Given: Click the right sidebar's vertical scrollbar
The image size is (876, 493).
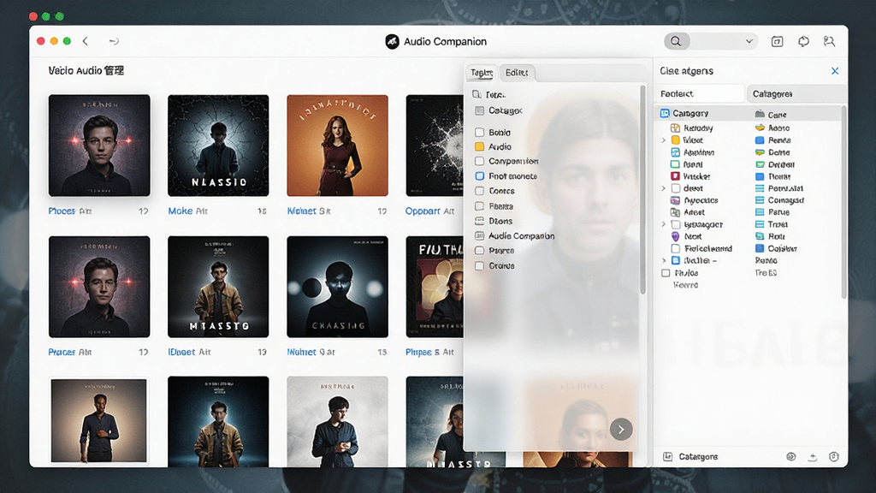Looking at the screenshot, I should tap(843, 201).
